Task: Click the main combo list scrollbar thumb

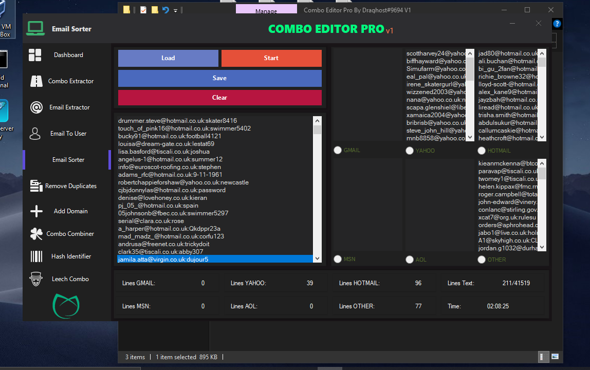Action: 317,130
